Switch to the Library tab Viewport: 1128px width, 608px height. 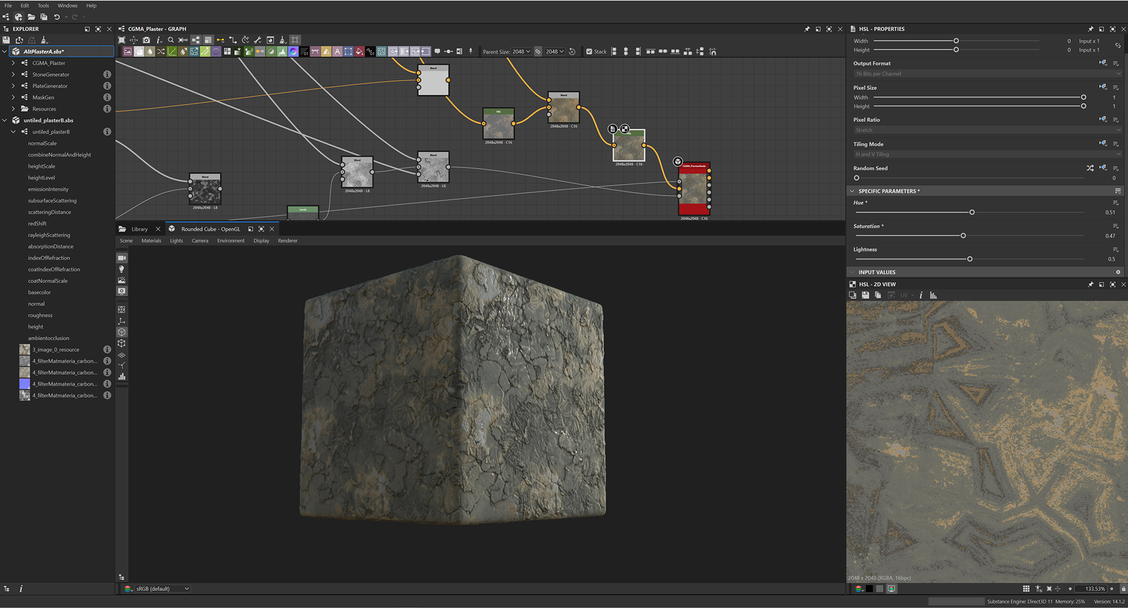pyautogui.click(x=139, y=229)
